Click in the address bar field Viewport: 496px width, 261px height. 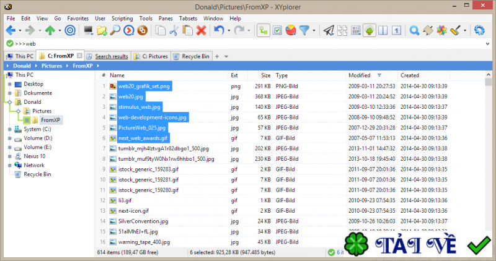247,43
